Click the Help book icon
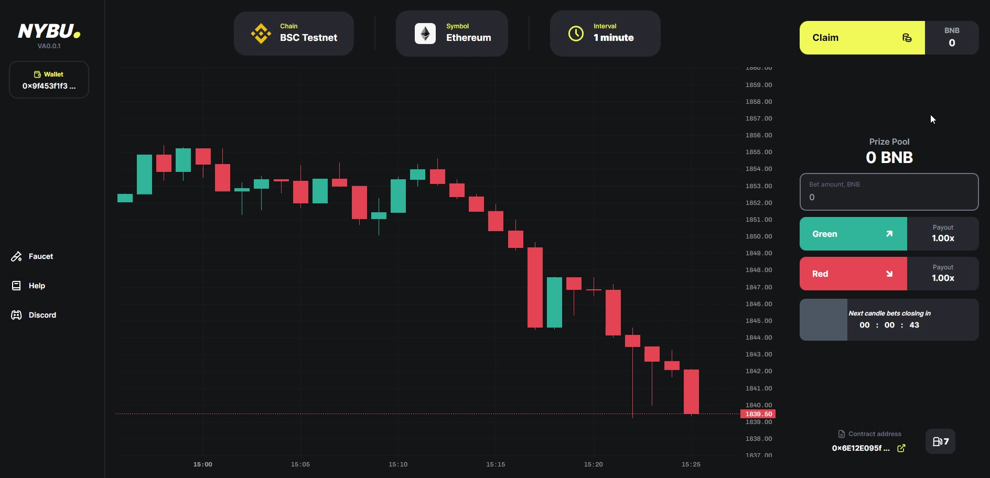 click(x=16, y=286)
